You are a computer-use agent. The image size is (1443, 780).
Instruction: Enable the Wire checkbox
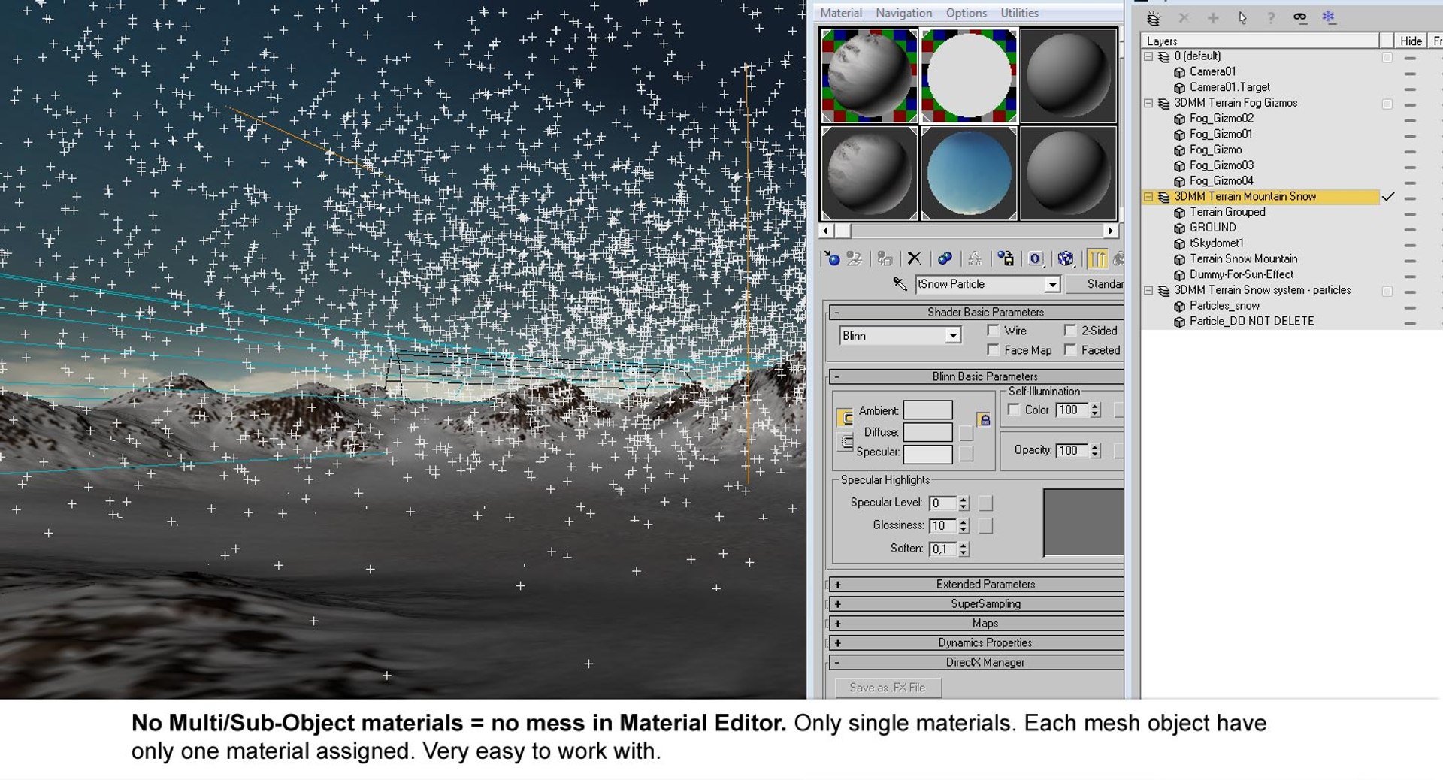993,330
